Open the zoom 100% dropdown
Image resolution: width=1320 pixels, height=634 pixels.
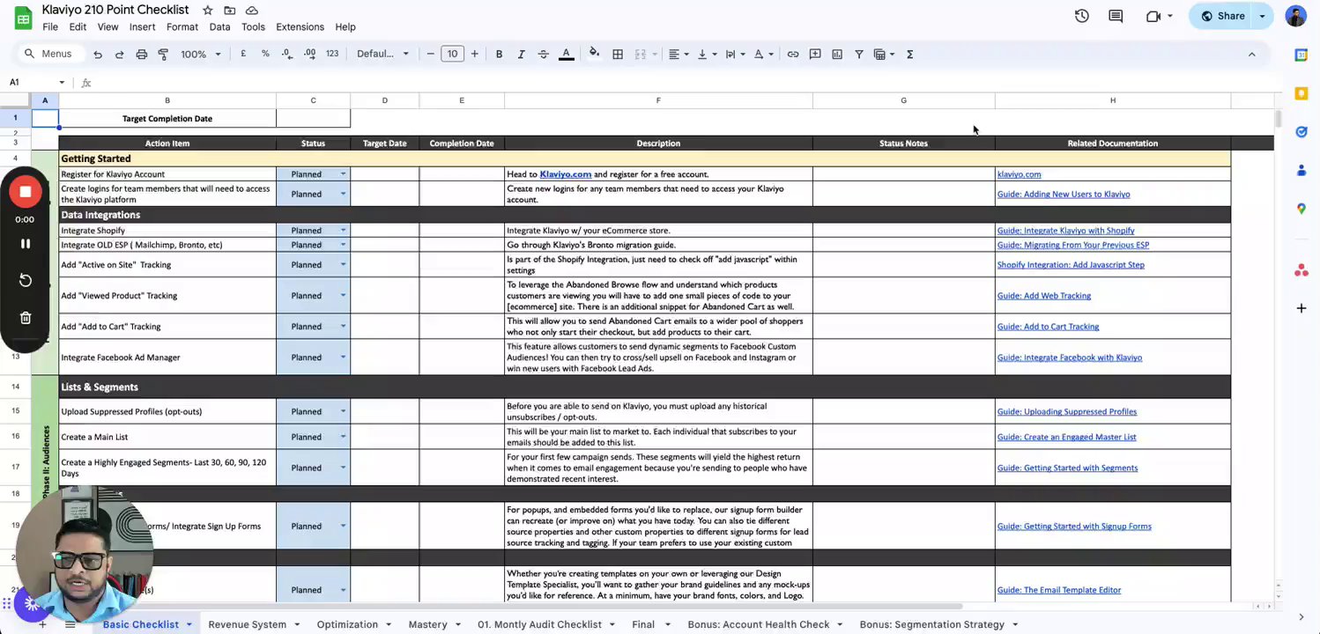click(x=201, y=54)
